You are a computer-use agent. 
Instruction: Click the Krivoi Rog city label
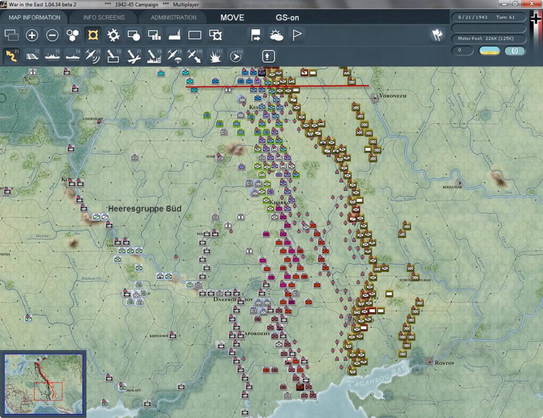coord(159,336)
